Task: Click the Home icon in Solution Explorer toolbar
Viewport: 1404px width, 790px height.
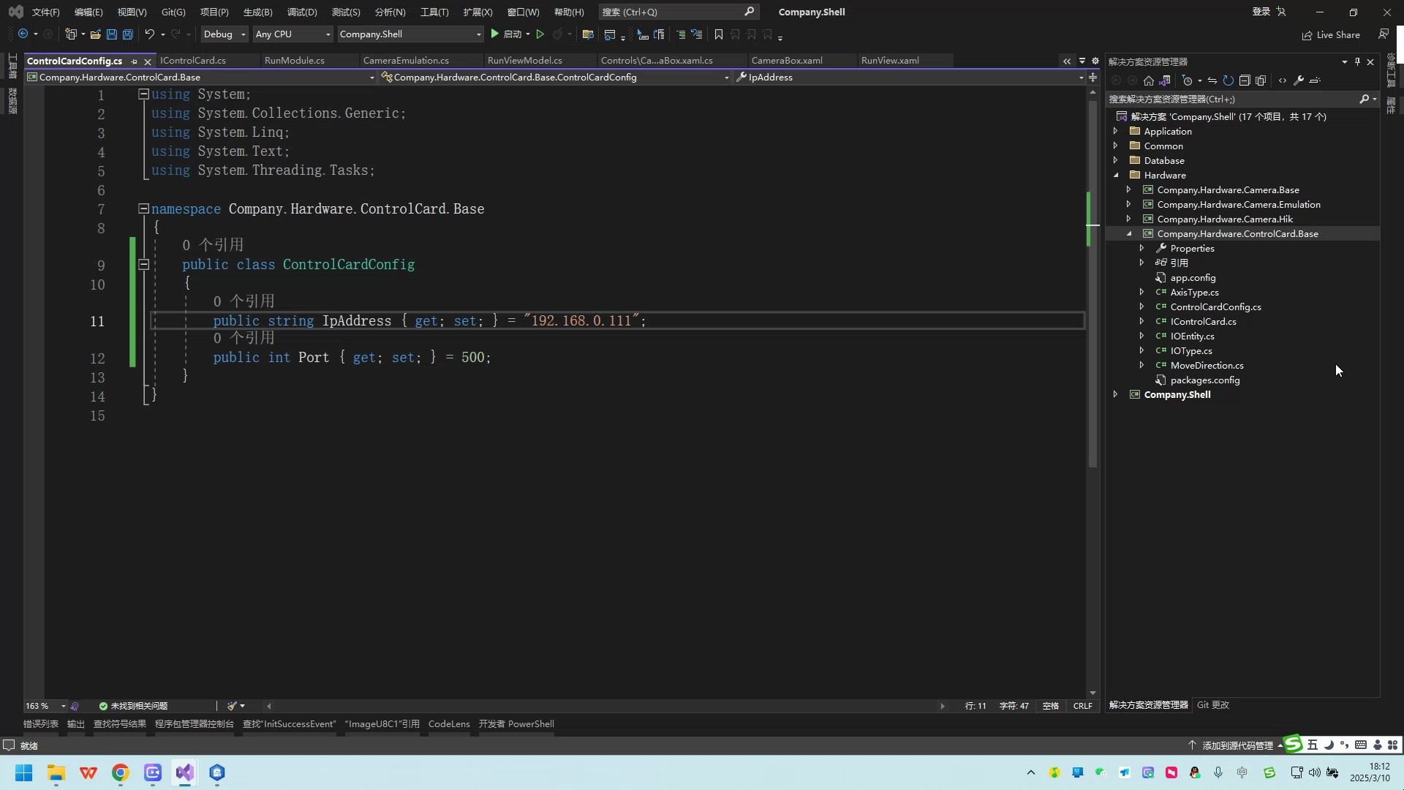Action: pos(1148,80)
